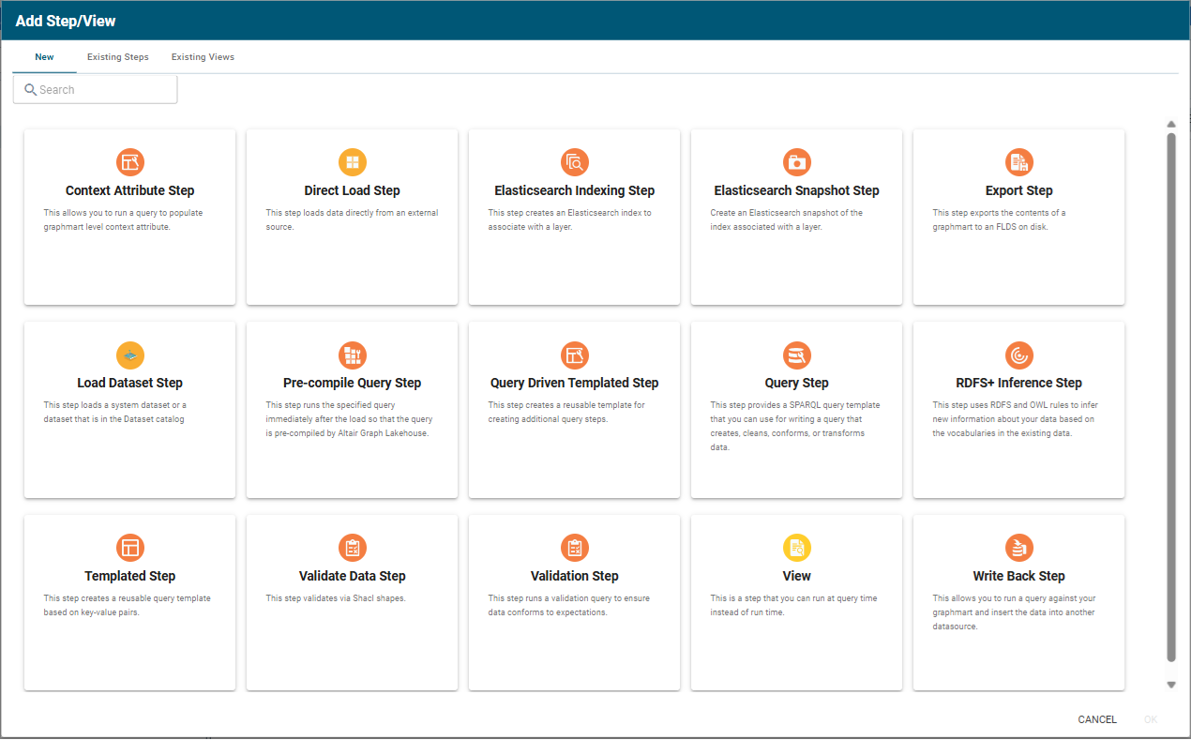Click the Validate Data Step clipboard icon
1191x740 pixels.
352,548
